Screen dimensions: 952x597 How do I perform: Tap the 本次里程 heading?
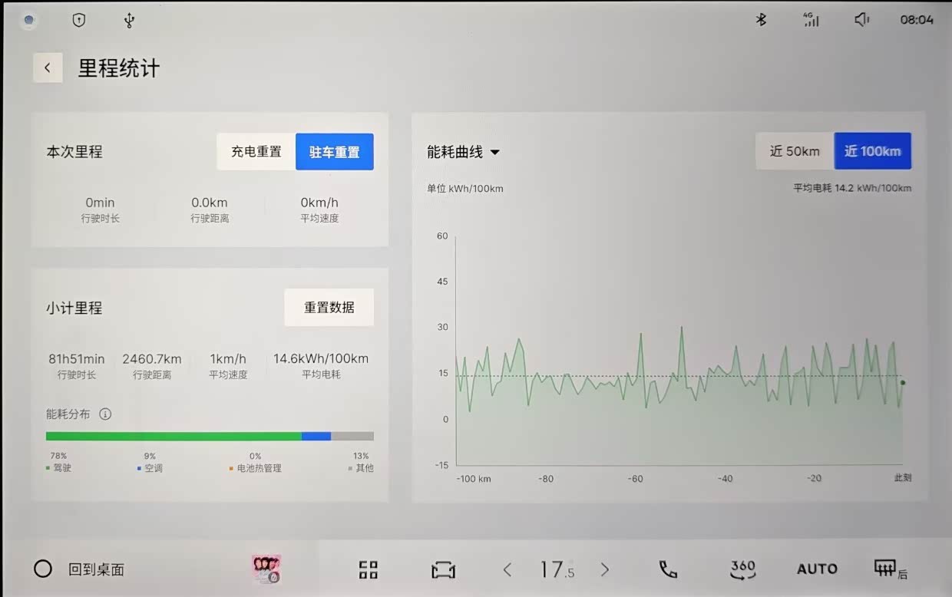tap(74, 152)
